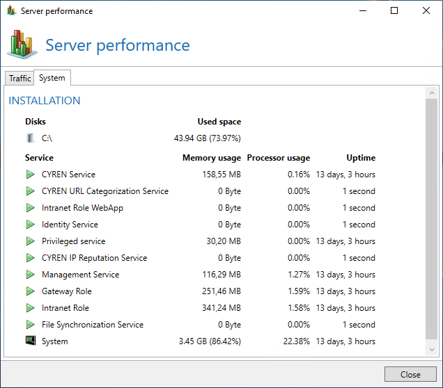Click the CYREN IP Reputation Service icon
Image resolution: width=443 pixels, height=388 pixels.
click(30, 258)
